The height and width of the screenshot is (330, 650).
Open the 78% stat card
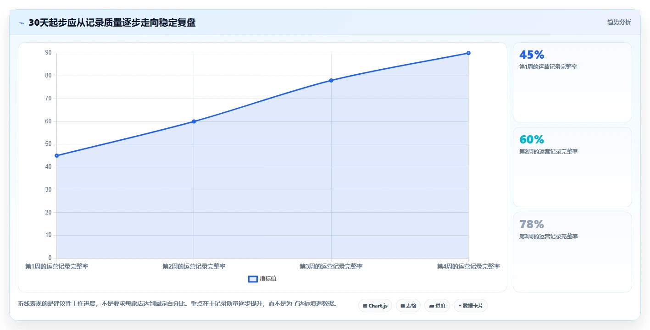click(572, 252)
